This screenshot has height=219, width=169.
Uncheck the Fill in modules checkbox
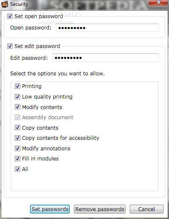pos(17,159)
